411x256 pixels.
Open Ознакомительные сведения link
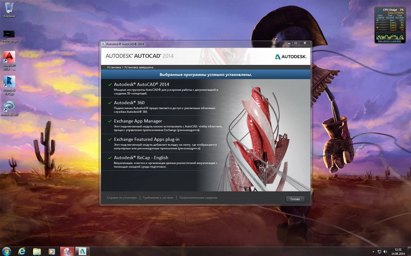pyautogui.click(x=198, y=198)
